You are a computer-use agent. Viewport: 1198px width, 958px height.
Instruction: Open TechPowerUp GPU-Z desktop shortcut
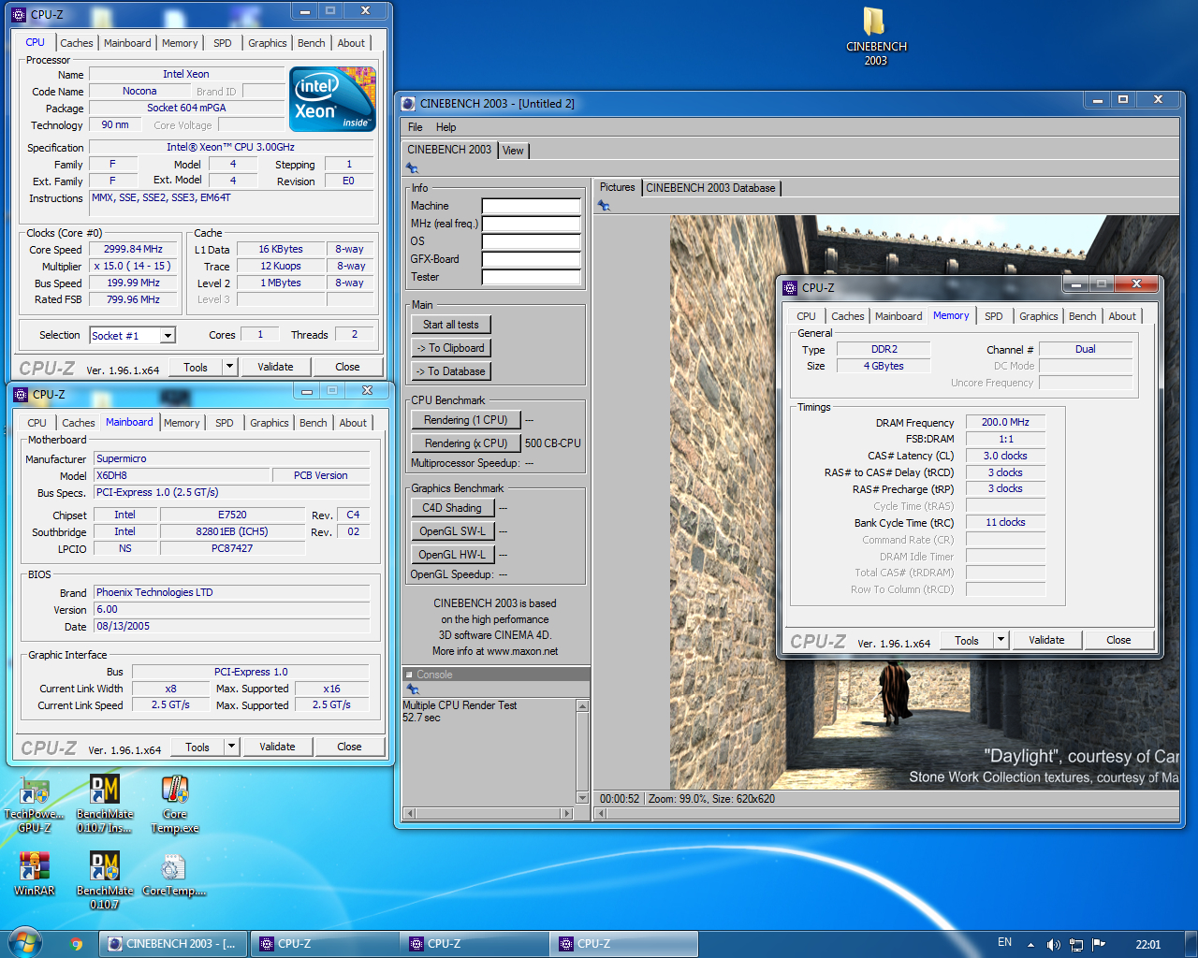tap(35, 806)
